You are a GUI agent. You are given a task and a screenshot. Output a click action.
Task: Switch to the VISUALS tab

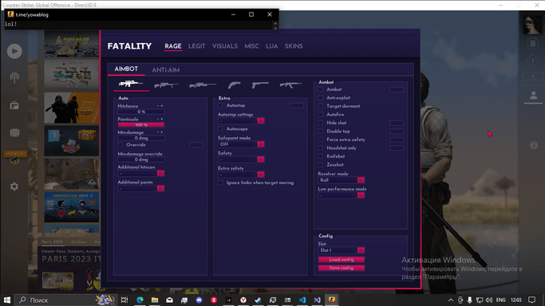[225, 46]
